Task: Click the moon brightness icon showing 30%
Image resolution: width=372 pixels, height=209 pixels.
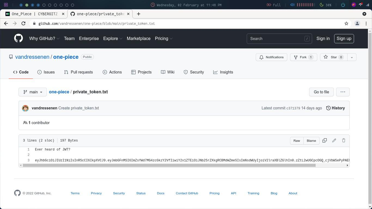Action: click(x=321, y=5)
